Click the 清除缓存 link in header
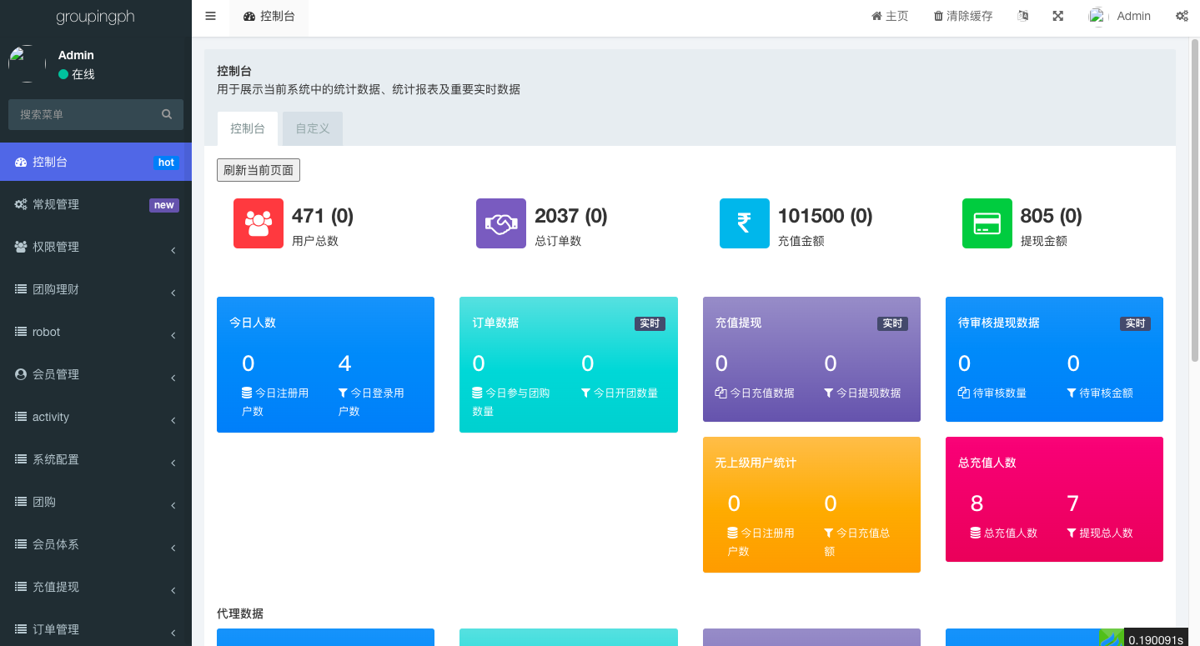This screenshot has width=1200, height=646. [962, 17]
